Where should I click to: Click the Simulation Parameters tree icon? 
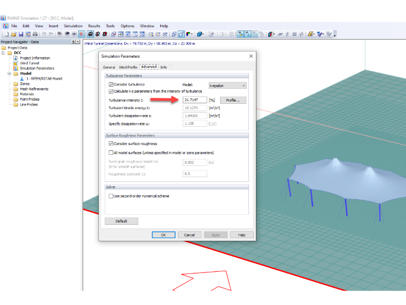point(15,68)
